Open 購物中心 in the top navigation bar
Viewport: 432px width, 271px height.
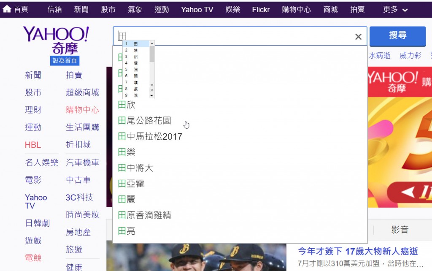tap(296, 10)
